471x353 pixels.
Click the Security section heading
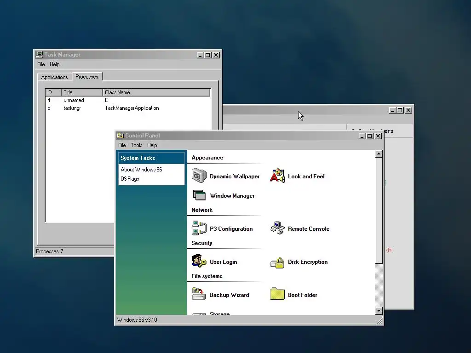pyautogui.click(x=202, y=243)
